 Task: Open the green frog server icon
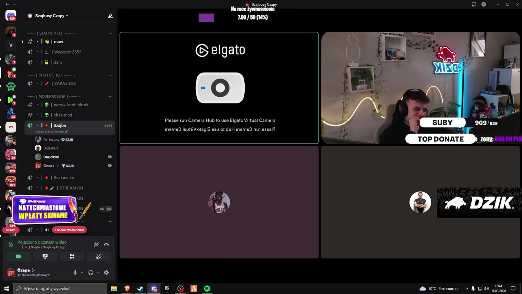pyautogui.click(x=11, y=86)
